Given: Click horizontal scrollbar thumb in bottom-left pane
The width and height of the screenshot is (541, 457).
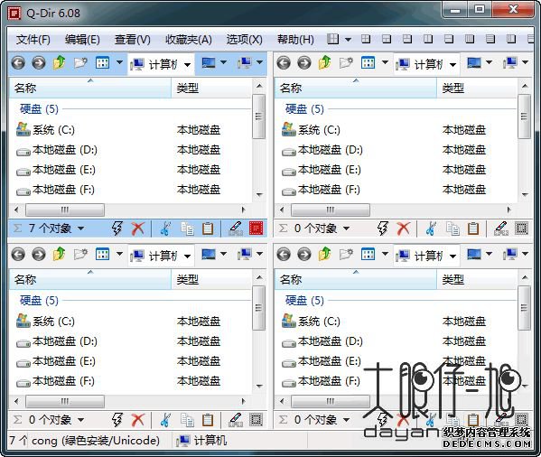Looking at the screenshot, I should click(65, 401).
